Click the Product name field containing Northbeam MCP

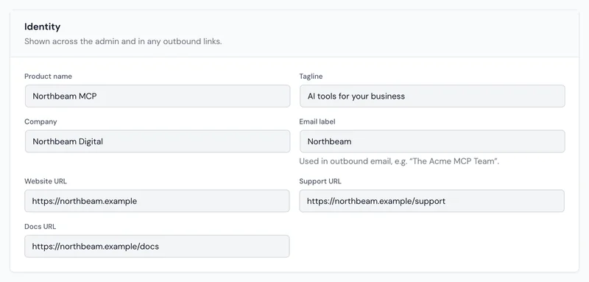(158, 96)
